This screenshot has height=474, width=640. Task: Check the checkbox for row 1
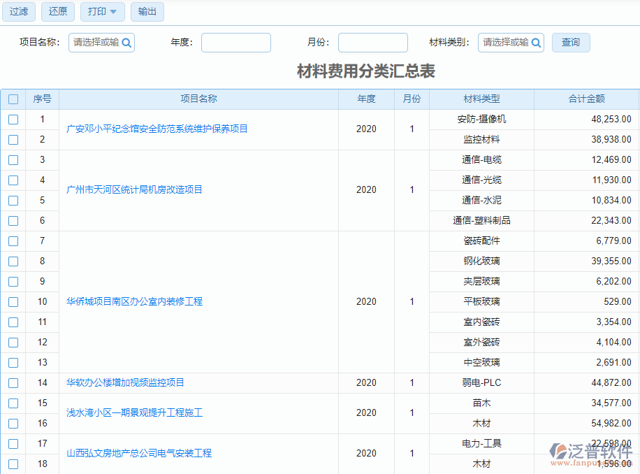coord(13,120)
